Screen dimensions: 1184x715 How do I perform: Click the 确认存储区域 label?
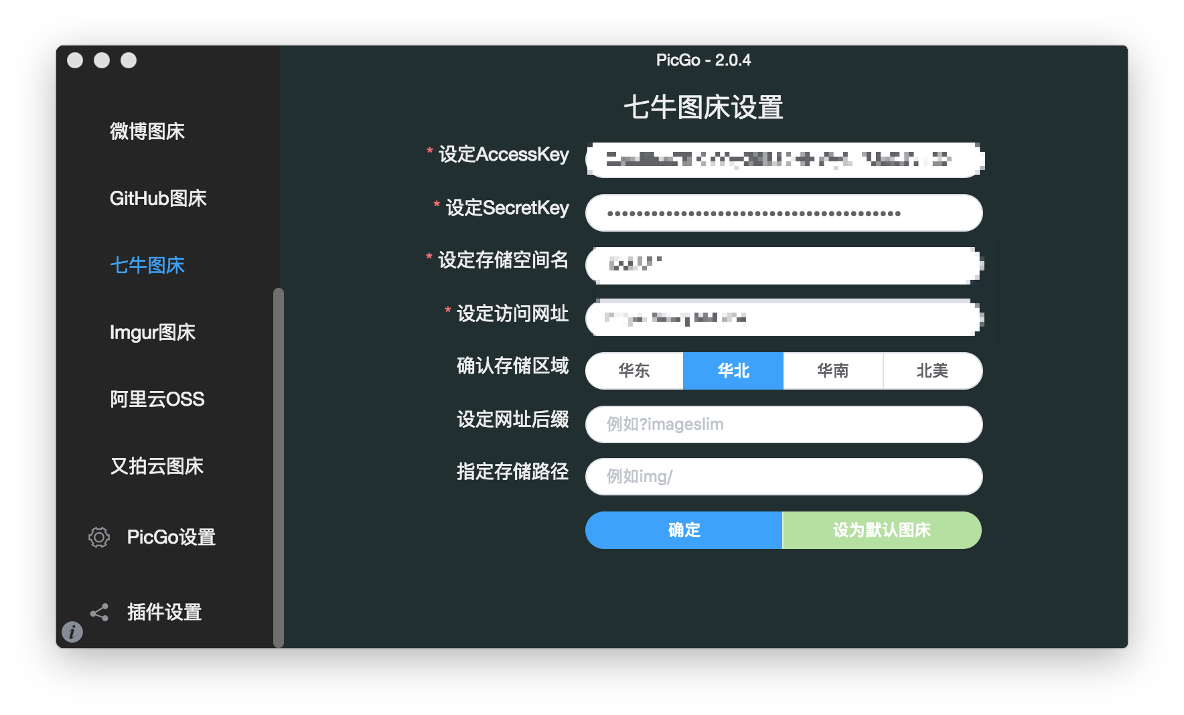point(512,366)
